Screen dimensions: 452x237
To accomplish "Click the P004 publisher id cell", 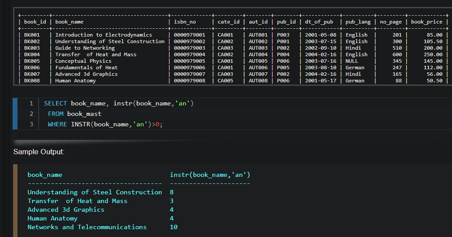I will point(283,54).
